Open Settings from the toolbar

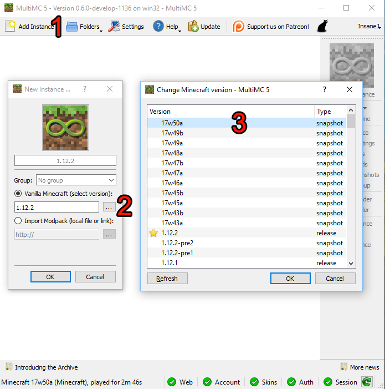click(126, 27)
